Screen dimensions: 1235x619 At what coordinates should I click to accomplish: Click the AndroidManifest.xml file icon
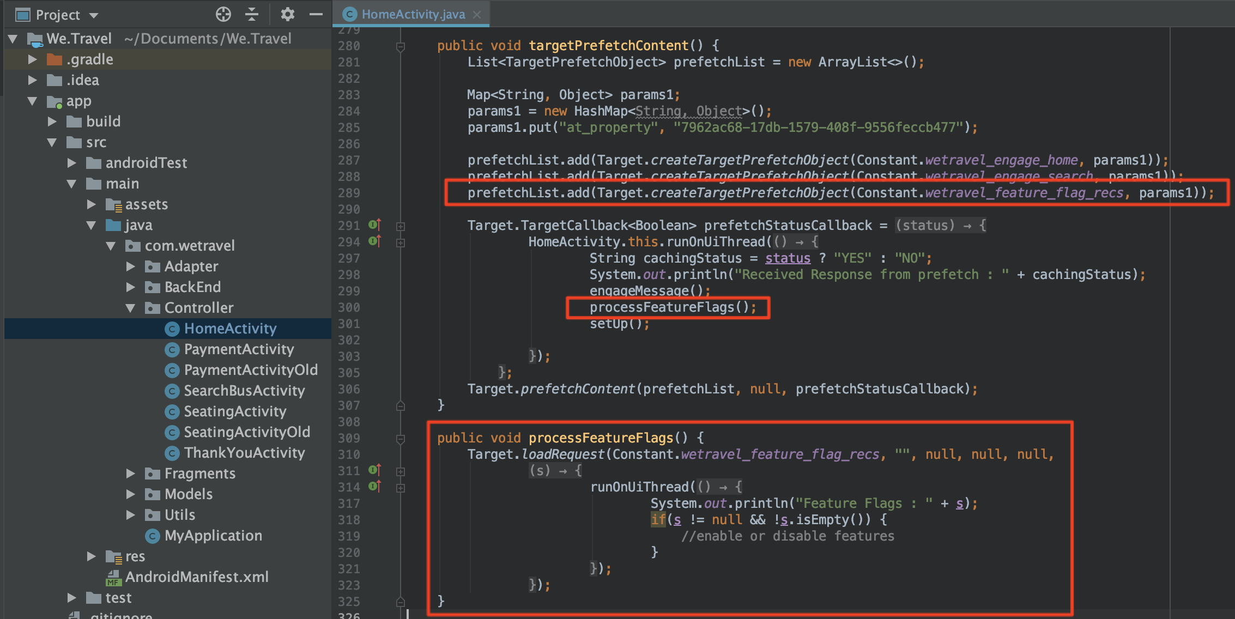(x=113, y=577)
